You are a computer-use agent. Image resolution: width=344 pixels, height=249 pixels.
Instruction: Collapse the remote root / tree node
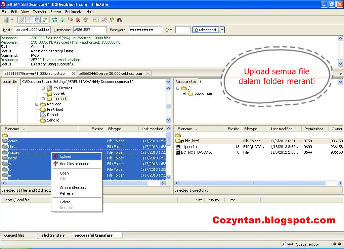pos(178,88)
